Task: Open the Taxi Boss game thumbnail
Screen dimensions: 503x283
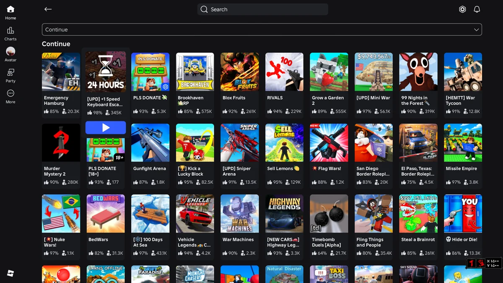Action: 329,274
